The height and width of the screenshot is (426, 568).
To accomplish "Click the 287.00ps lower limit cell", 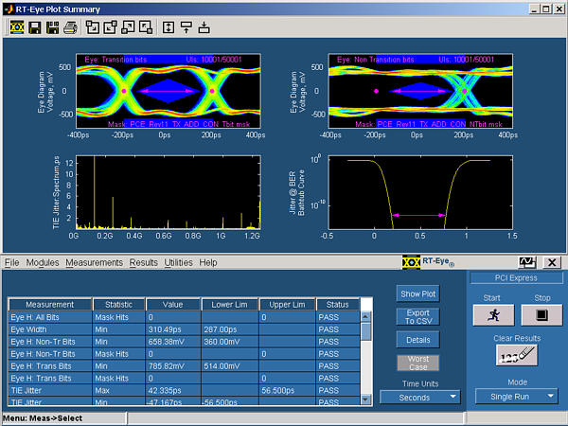I will tap(230, 329).
